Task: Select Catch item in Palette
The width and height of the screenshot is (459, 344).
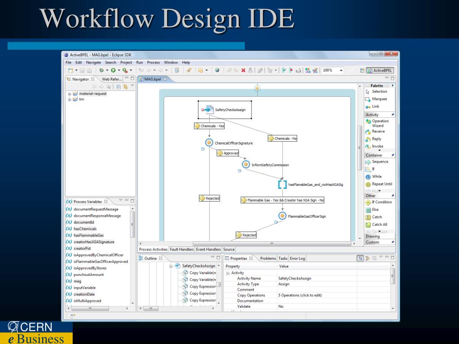Action: pos(374,217)
